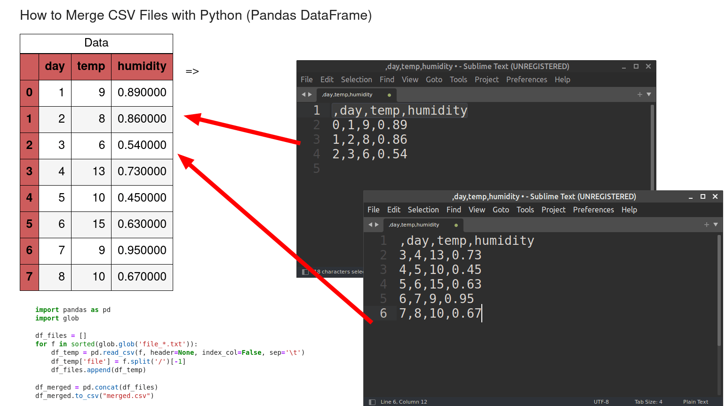The width and height of the screenshot is (726, 406).
Task: Click new-tab plus icon in bottom Sublime window
Action: (x=706, y=225)
